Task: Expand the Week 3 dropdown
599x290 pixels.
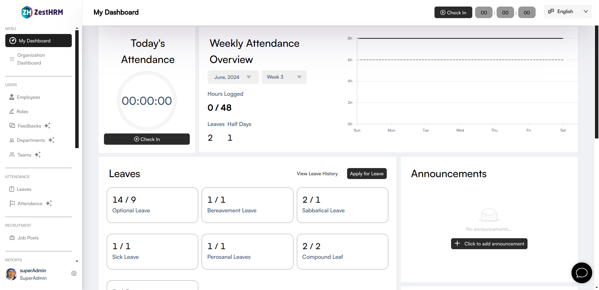Action: click(284, 77)
